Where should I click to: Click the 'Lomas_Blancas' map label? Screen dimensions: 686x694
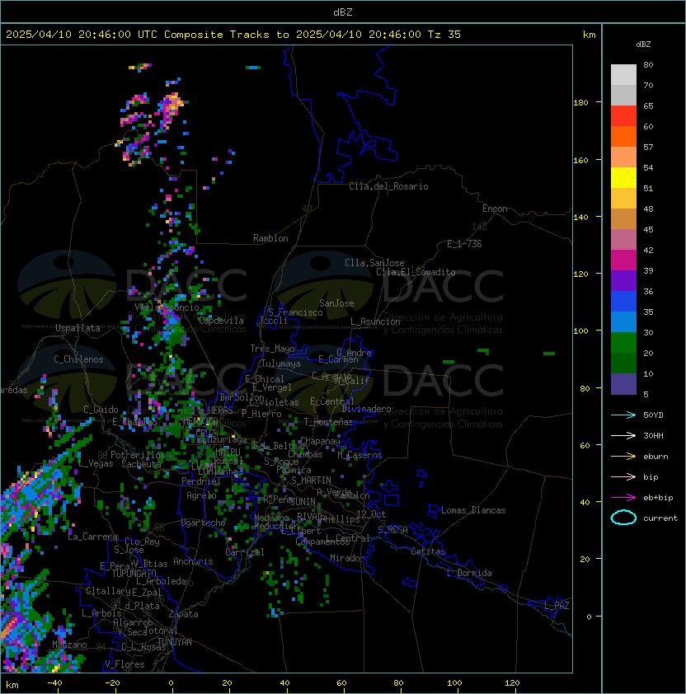pos(473,510)
